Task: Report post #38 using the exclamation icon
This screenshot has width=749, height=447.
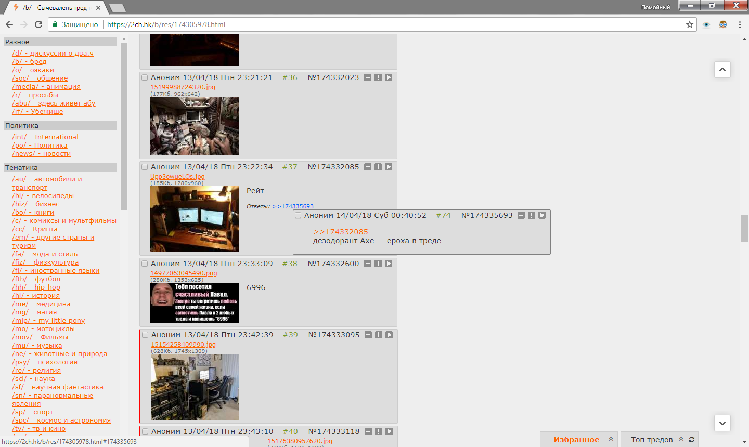Action: point(378,264)
